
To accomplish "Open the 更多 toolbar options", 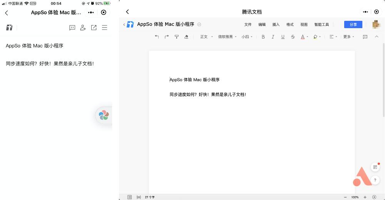I will point(348,37).
